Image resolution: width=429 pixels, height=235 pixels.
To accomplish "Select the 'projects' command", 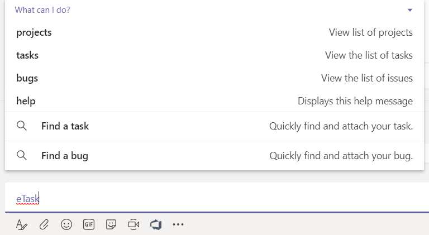I will point(34,32).
